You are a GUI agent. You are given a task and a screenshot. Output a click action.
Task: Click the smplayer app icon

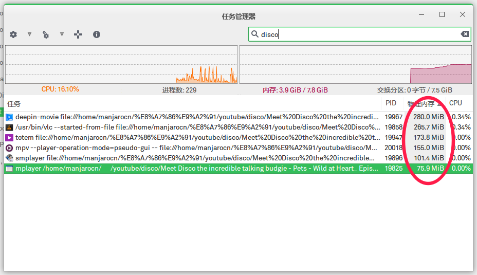[9, 158]
